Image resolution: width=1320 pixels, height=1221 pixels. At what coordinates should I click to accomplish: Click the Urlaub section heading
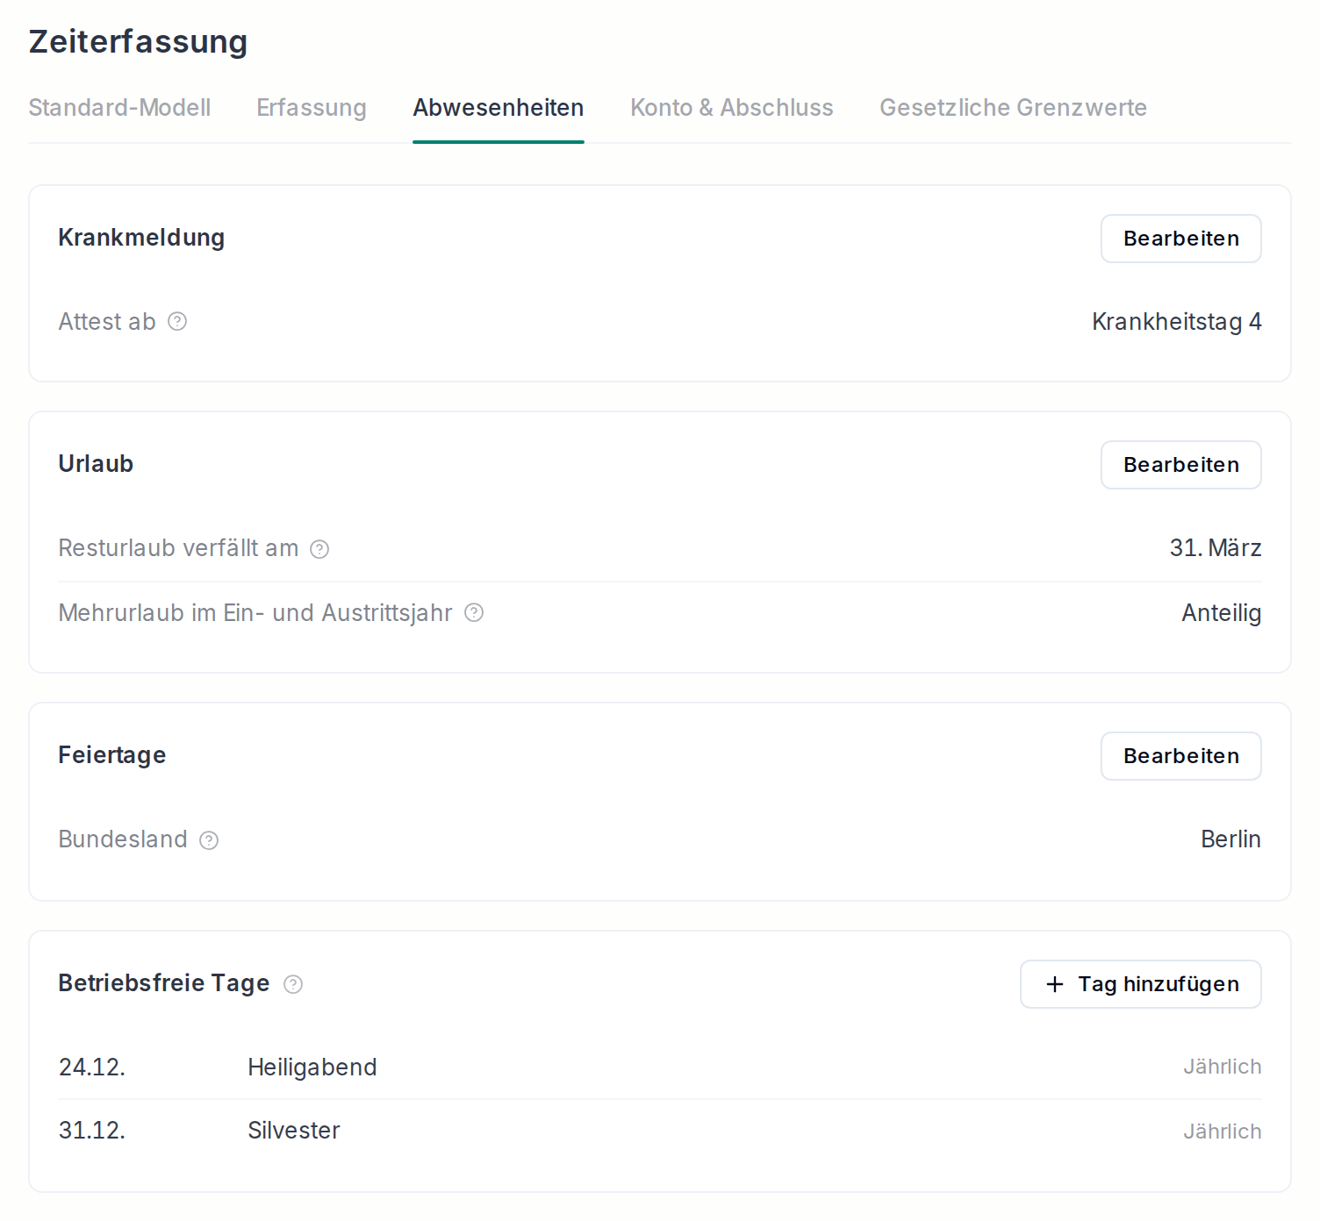point(96,464)
